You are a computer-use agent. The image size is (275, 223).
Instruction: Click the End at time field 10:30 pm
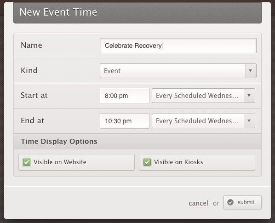(x=125, y=121)
